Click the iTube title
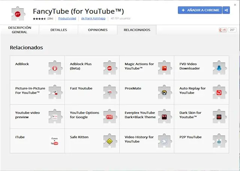Image resolution: width=240 pixels, height=171 pixels. [x=20, y=137]
